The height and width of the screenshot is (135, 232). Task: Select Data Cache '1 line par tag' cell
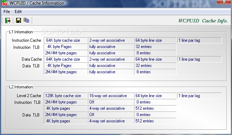pyautogui.click(x=199, y=59)
